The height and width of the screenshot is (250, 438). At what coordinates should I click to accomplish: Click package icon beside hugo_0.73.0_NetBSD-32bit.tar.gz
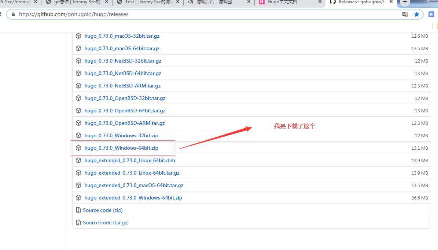(78, 61)
